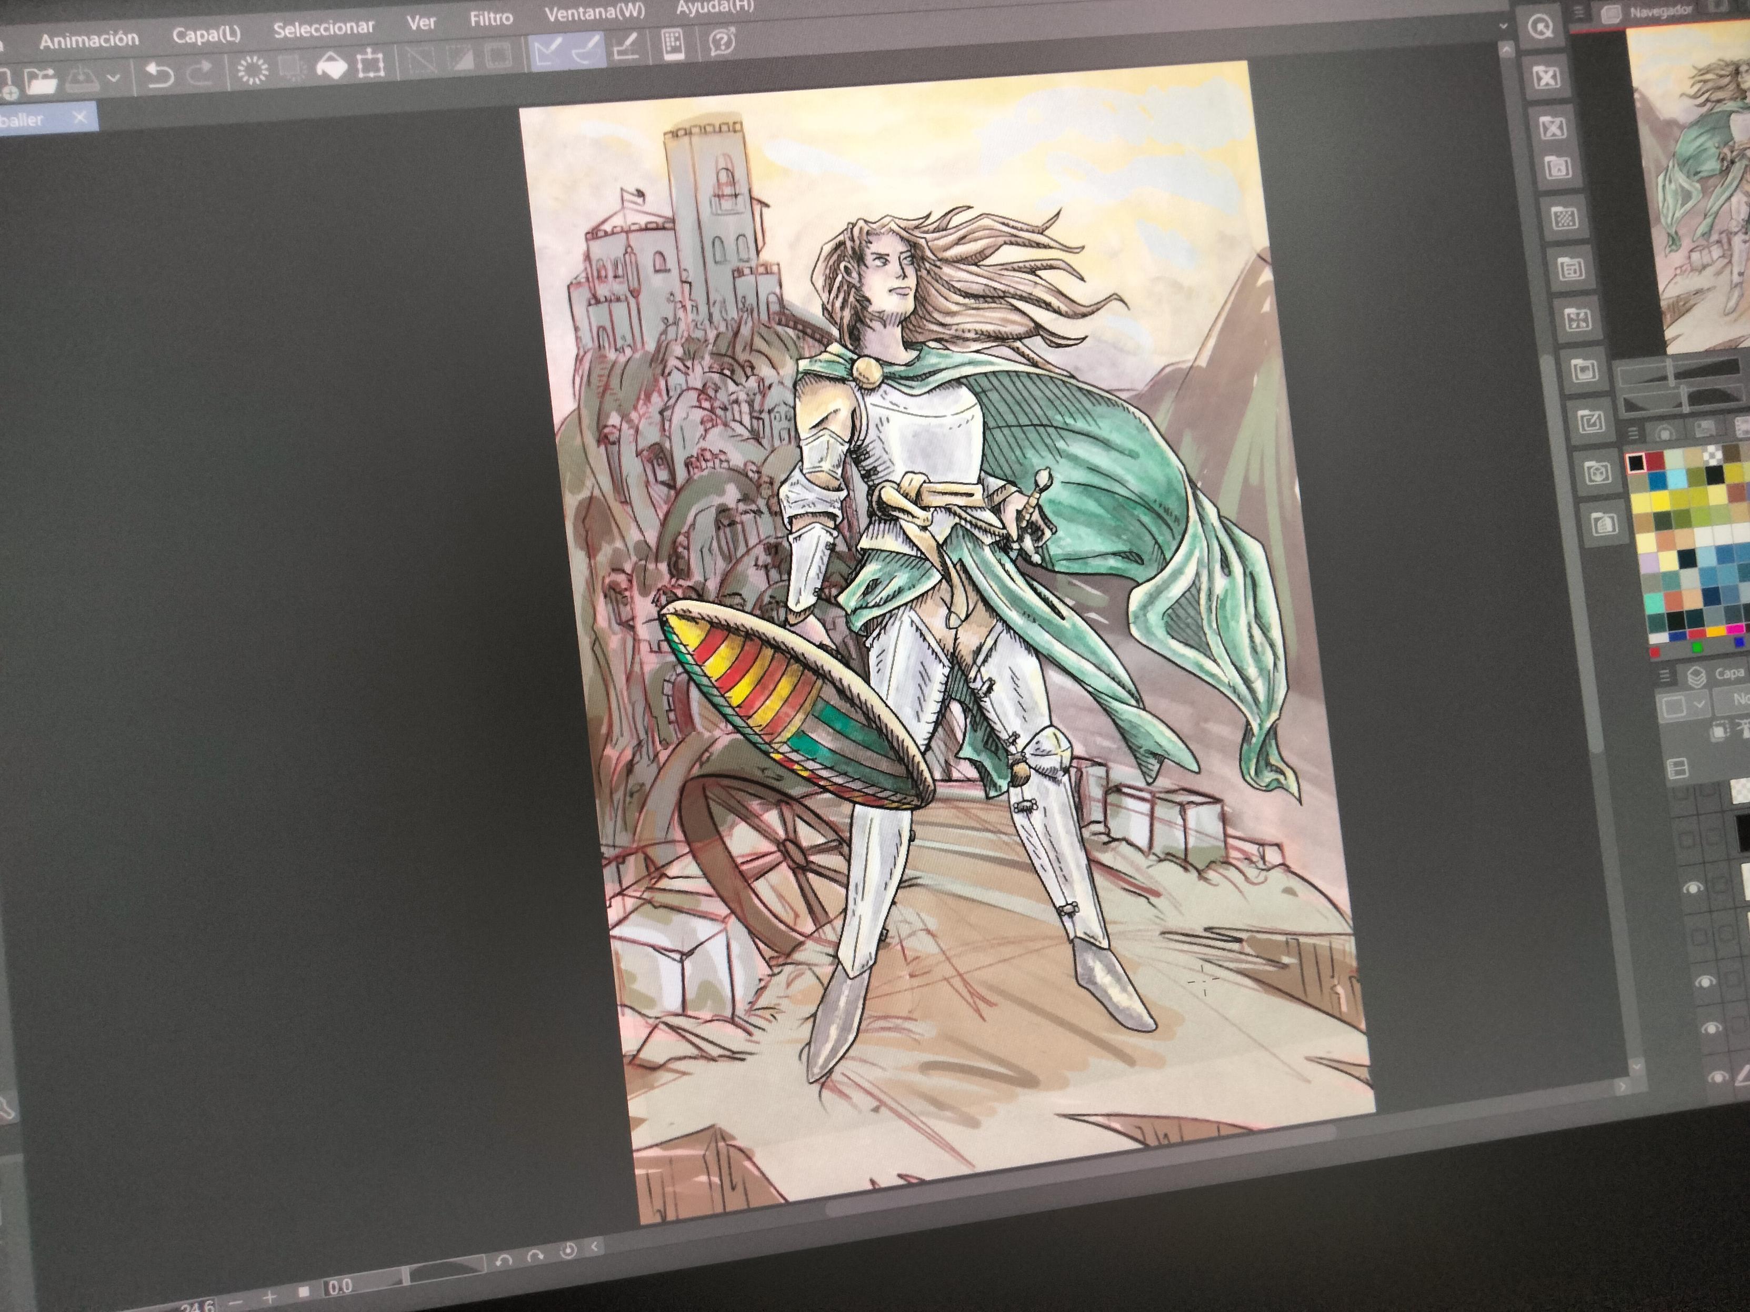Open the comic frame material folder icon
The image size is (1750, 1312).
click(x=1571, y=270)
